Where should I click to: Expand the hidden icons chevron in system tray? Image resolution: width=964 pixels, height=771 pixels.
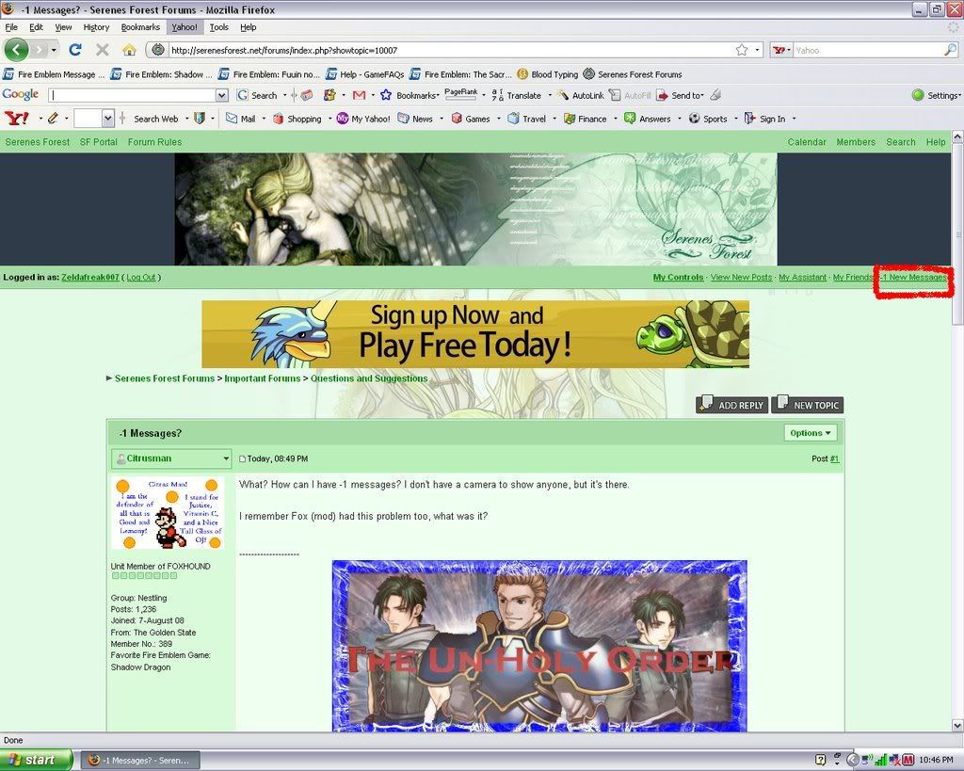(853, 759)
